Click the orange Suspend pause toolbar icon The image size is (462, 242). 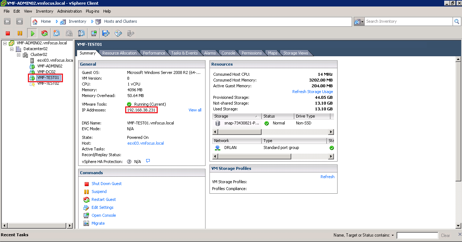click(x=20, y=33)
